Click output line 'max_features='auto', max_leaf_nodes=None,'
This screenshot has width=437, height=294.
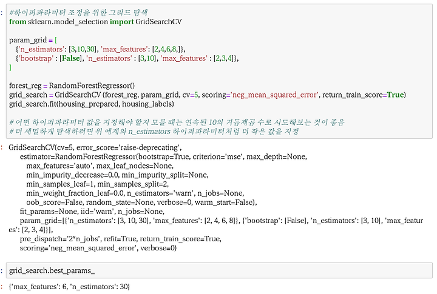(100, 166)
